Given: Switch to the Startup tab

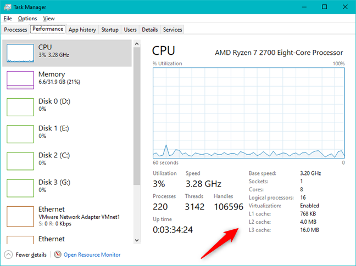Looking at the screenshot, I should [x=110, y=30].
